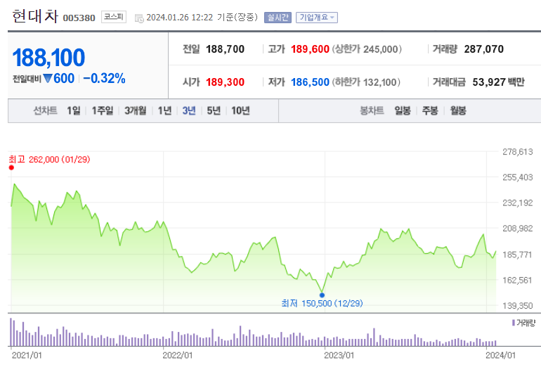The image size is (541, 372).
Task: Click the 최저 150,500 (12/29) label
Action: click(x=322, y=303)
